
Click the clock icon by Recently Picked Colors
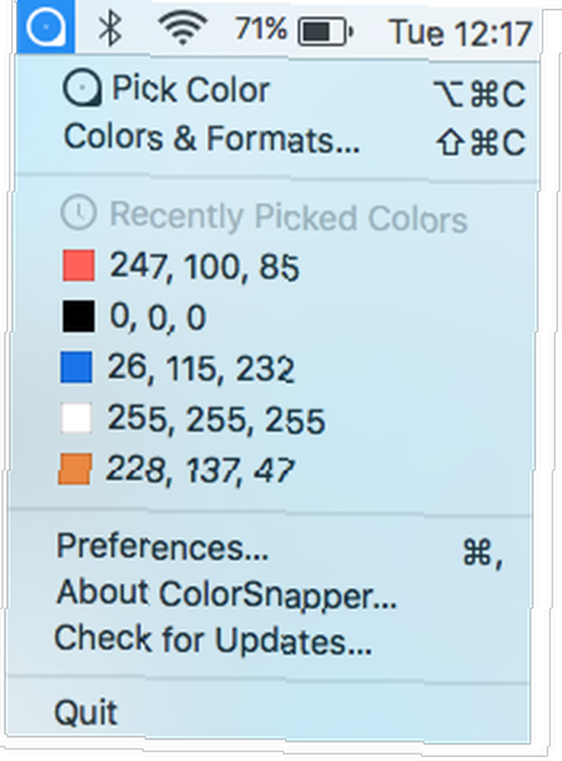click(78, 212)
